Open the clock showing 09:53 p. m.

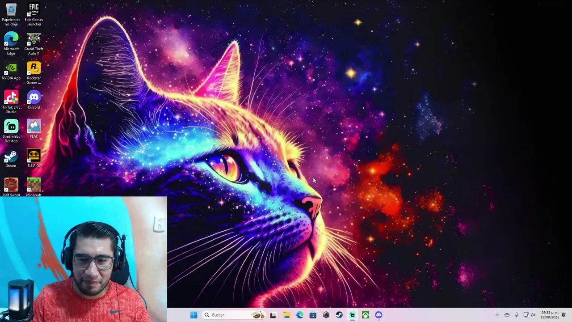550,315
